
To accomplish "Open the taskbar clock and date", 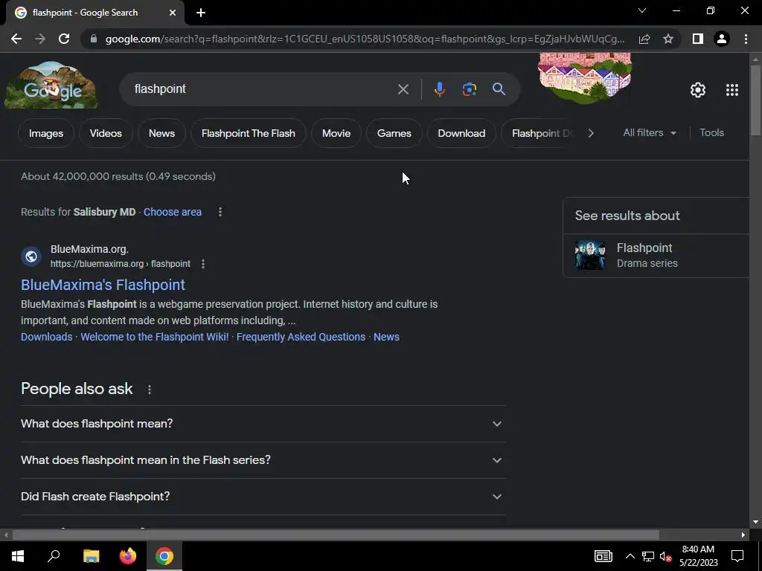I will [698, 556].
